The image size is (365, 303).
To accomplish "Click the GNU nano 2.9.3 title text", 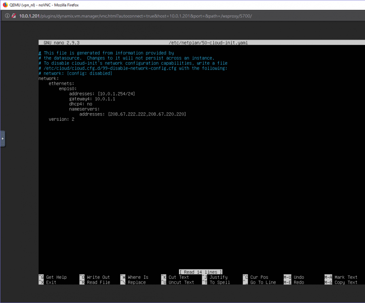I will [62, 43].
